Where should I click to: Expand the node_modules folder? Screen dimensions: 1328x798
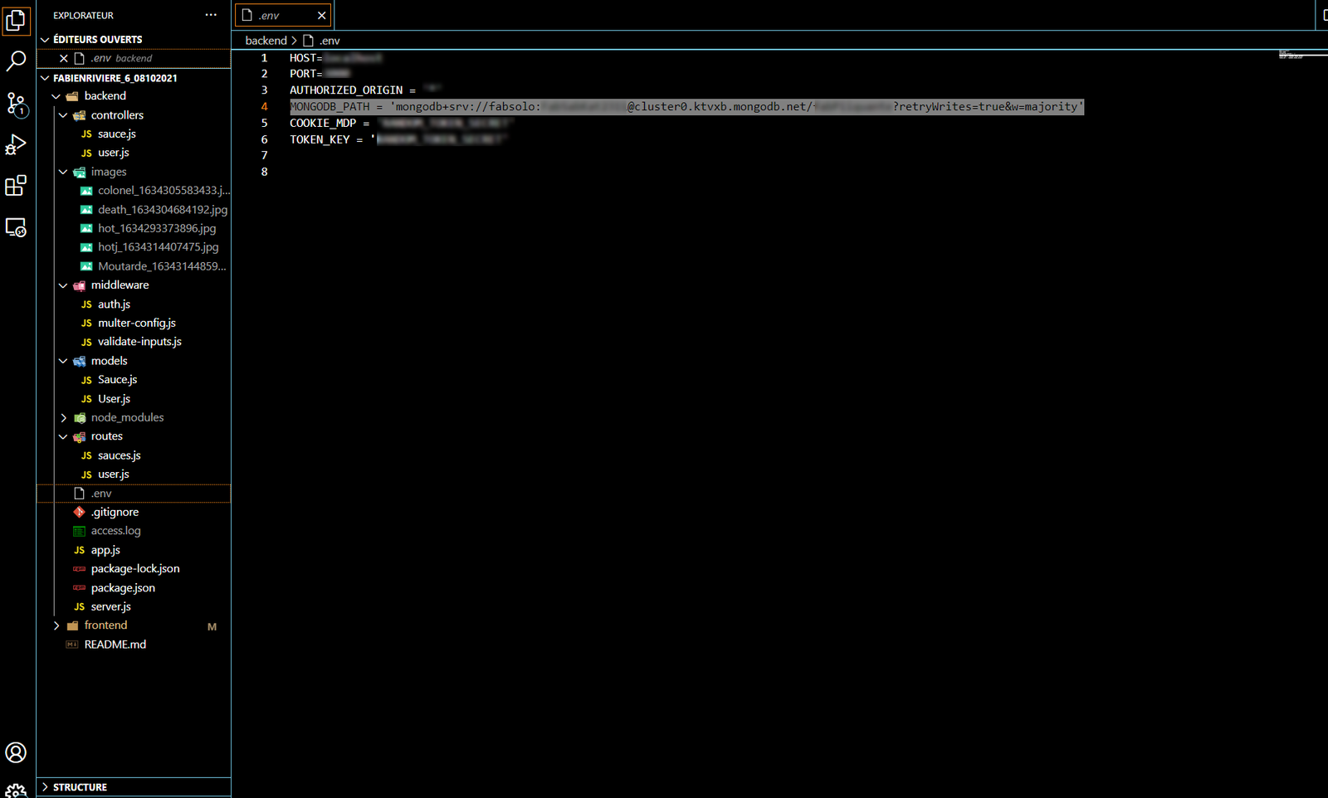click(64, 418)
